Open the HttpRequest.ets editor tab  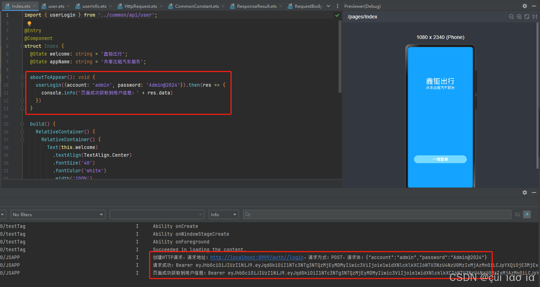click(x=140, y=6)
